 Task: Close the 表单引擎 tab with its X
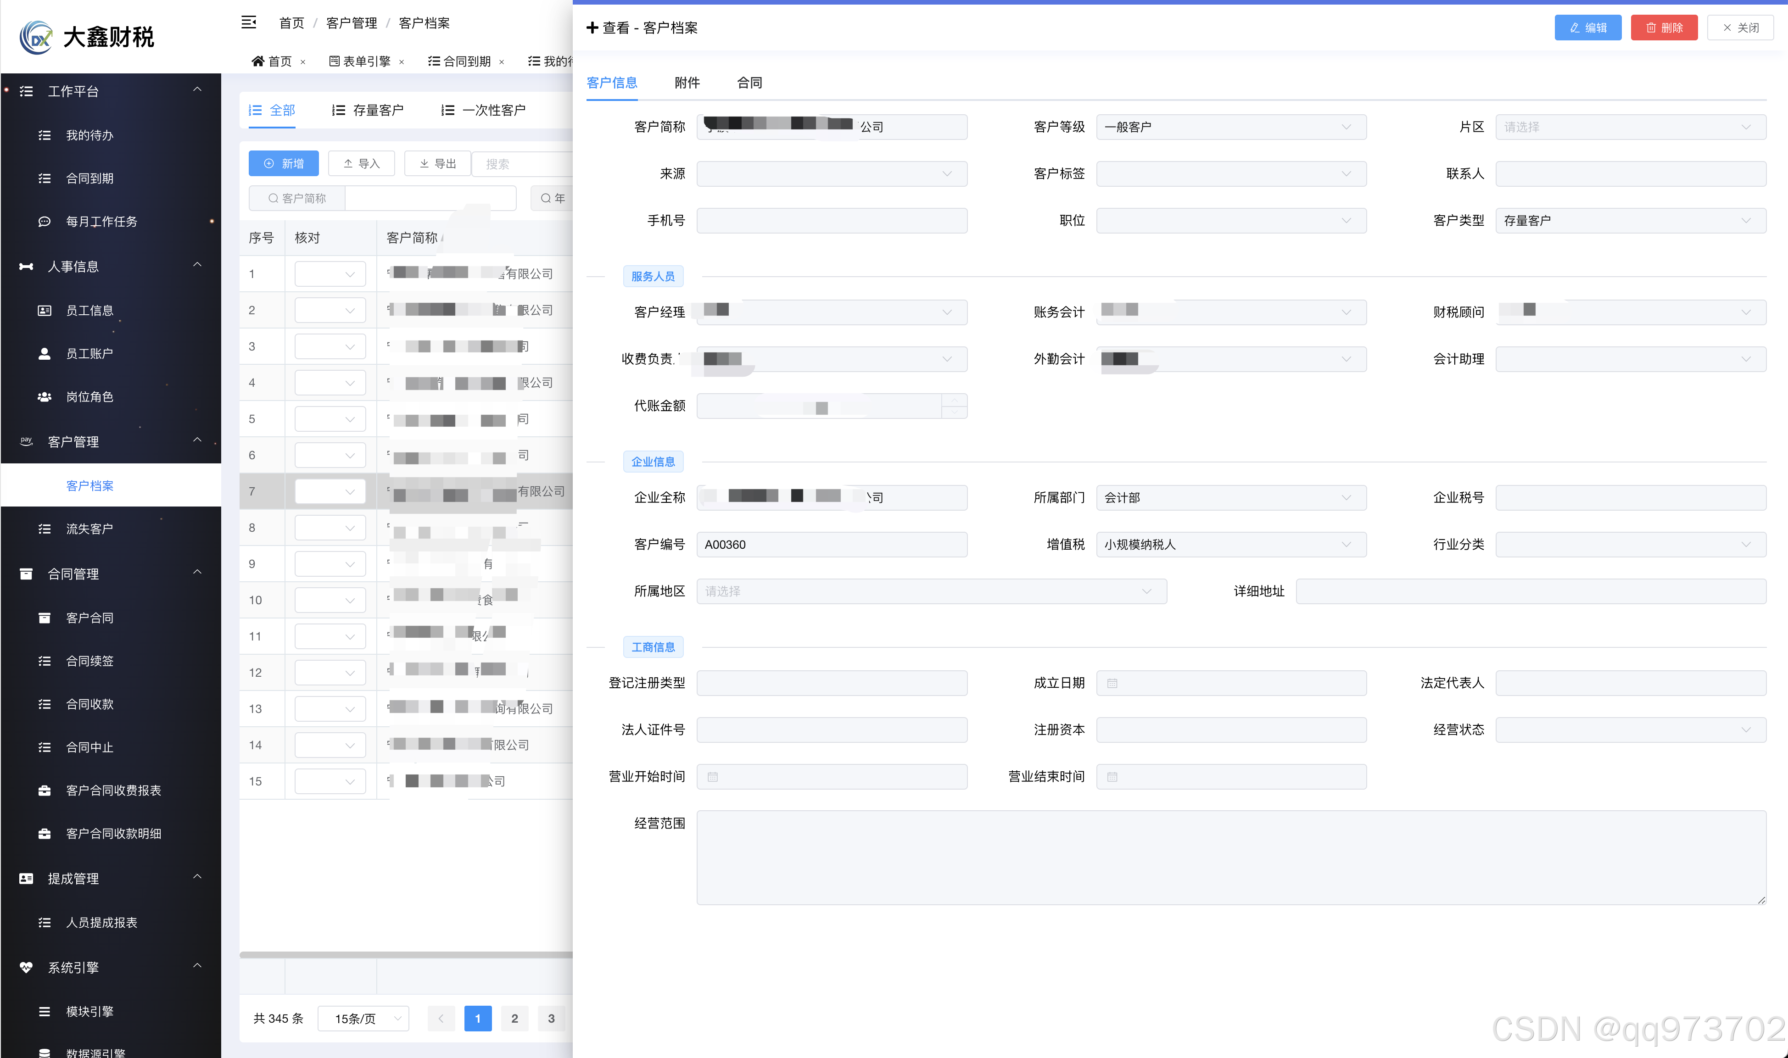402,62
